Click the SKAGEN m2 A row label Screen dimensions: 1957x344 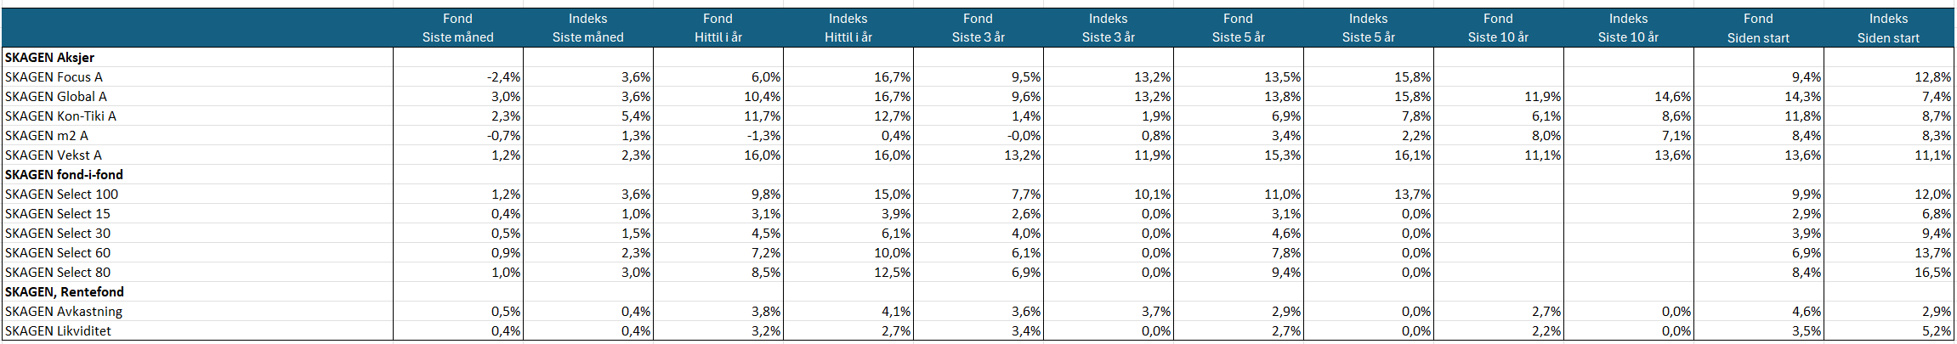(47, 136)
